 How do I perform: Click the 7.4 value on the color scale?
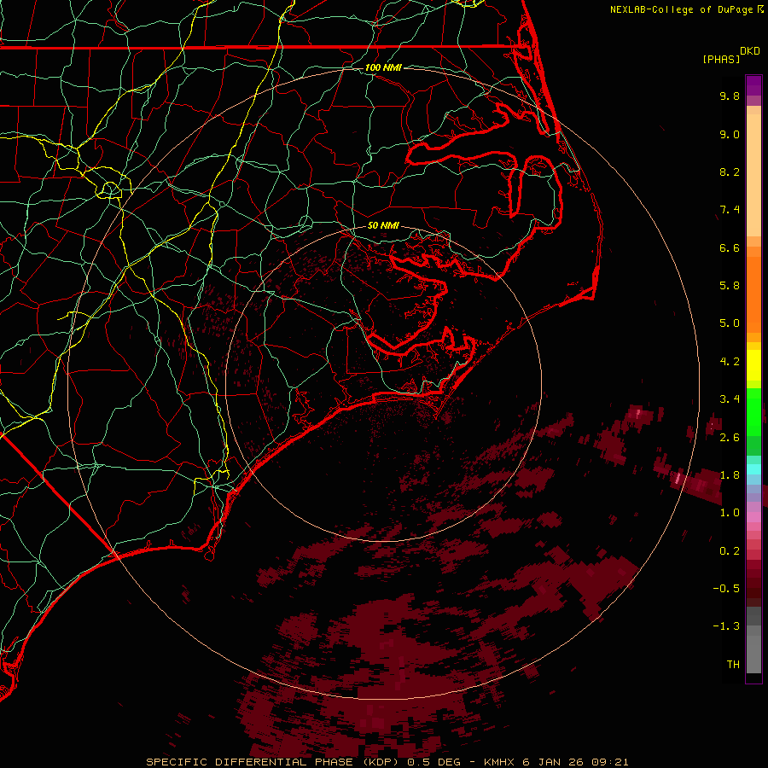click(730, 210)
